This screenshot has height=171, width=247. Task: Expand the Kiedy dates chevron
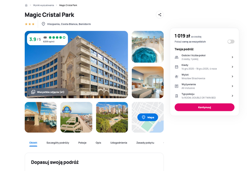click(232, 67)
